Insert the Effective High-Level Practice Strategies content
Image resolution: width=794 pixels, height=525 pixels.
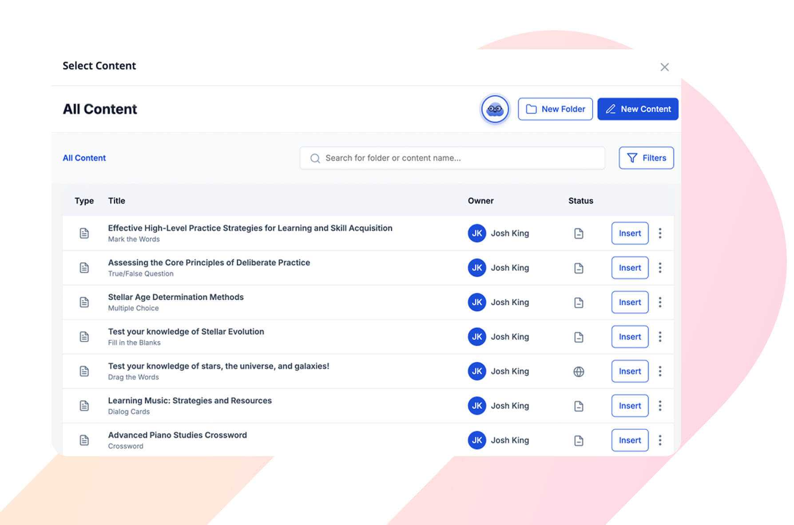(629, 233)
